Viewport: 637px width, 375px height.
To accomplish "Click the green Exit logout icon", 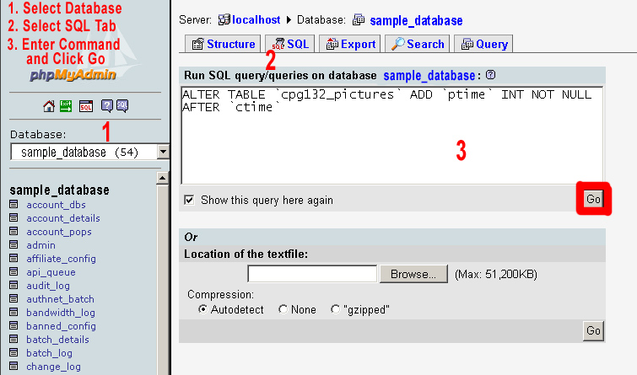I will [x=66, y=106].
